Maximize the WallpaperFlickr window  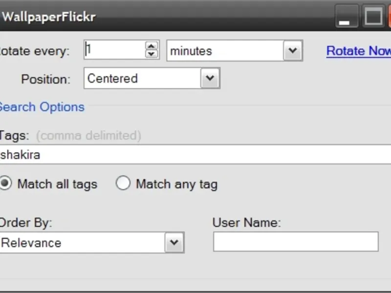tap(373, 17)
